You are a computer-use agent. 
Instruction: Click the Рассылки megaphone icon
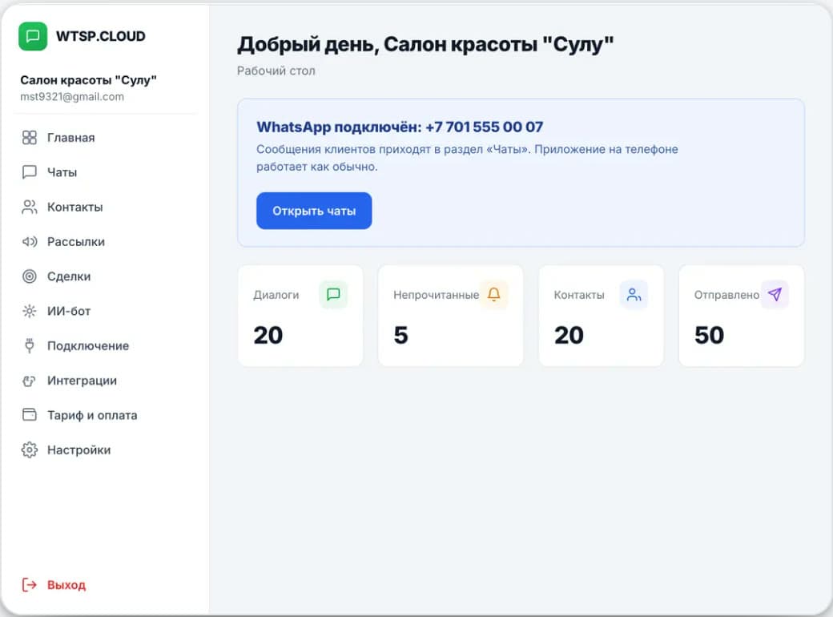pos(29,242)
